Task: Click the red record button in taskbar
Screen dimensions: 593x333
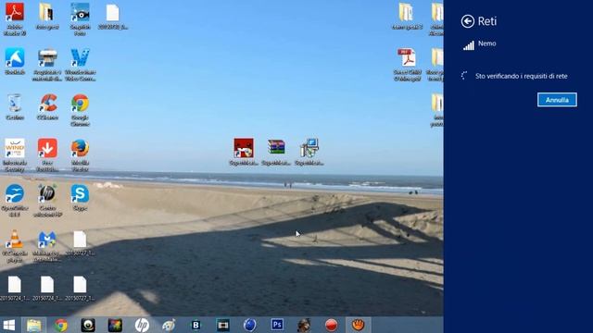Action: (x=331, y=325)
